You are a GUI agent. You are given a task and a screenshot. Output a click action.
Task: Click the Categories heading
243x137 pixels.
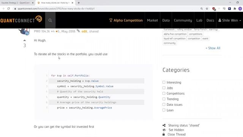[x=176, y=70]
